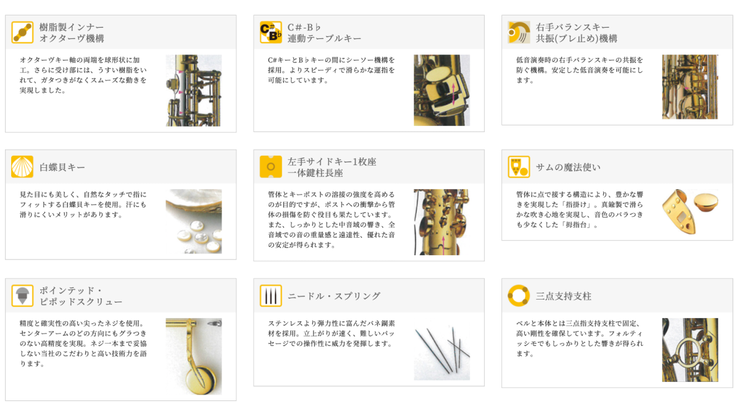Open the three-point bell brace photo
Image resolution: width=741 pixels, height=417 pixels.
pyautogui.click(x=690, y=350)
